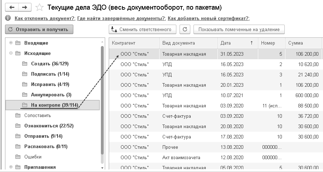This screenshot has height=172, width=323.
Task: Click folder icon next to Ознакомиться (22/52)
Action: (x=18, y=126)
